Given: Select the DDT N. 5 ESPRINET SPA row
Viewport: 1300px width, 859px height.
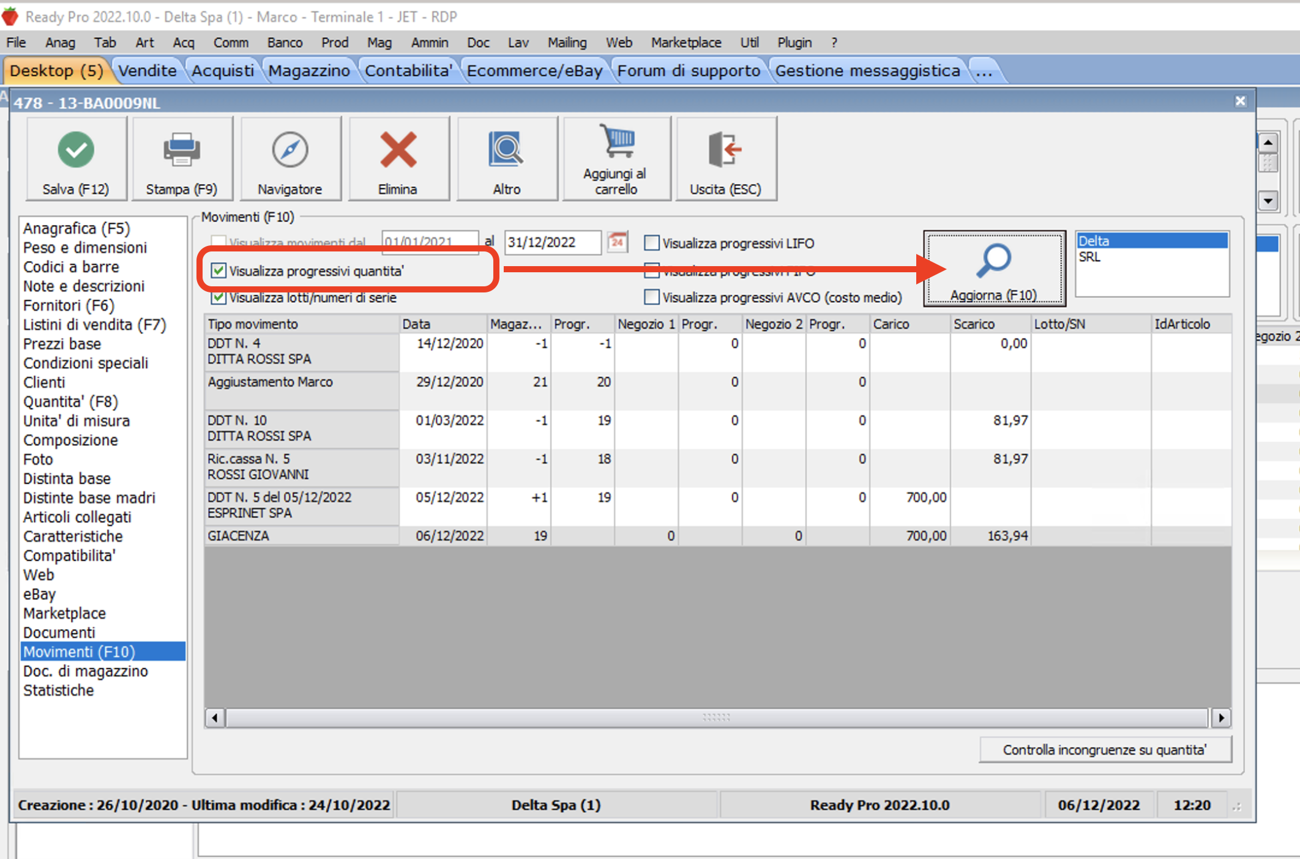Looking at the screenshot, I should coord(717,506).
